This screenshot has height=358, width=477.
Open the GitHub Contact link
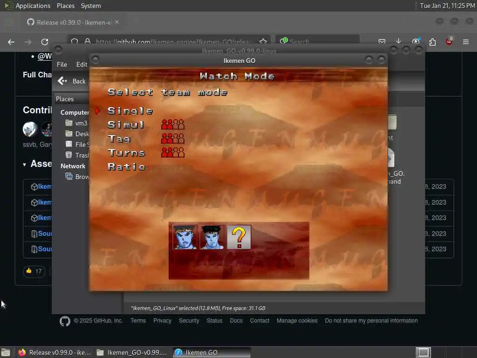(259, 321)
